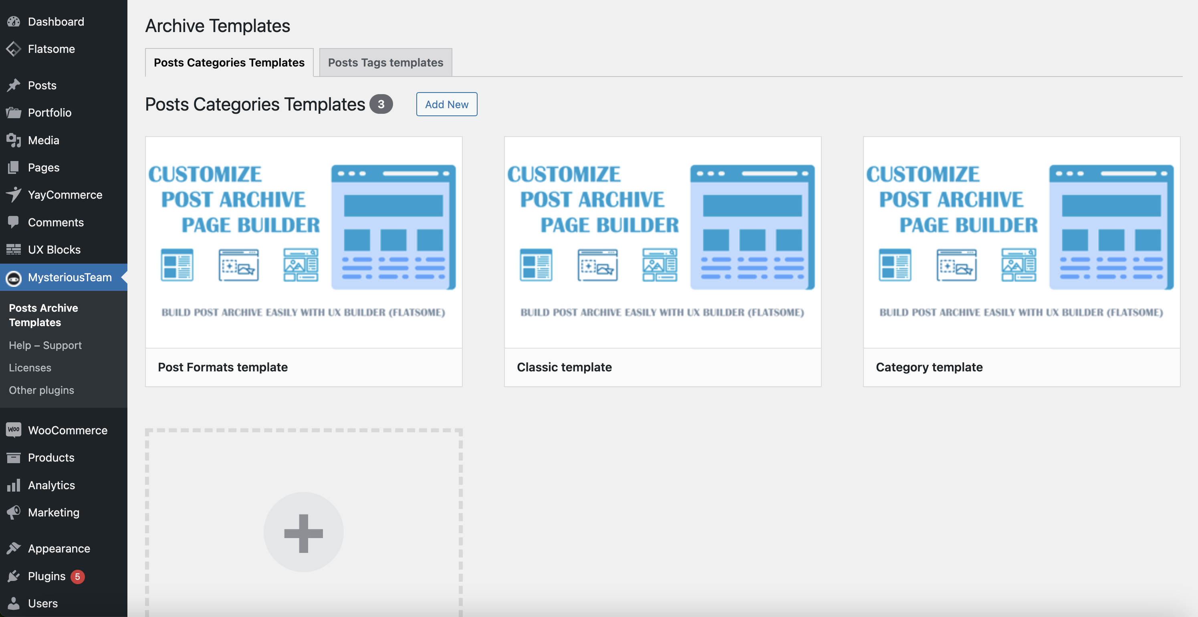Click the Posts pushpin icon

tap(14, 85)
